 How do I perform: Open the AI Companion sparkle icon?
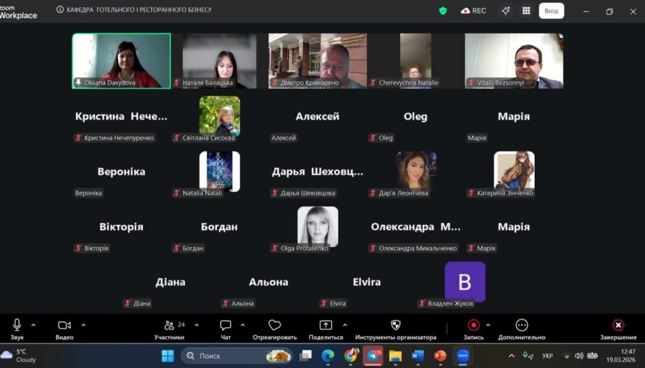[x=506, y=11]
